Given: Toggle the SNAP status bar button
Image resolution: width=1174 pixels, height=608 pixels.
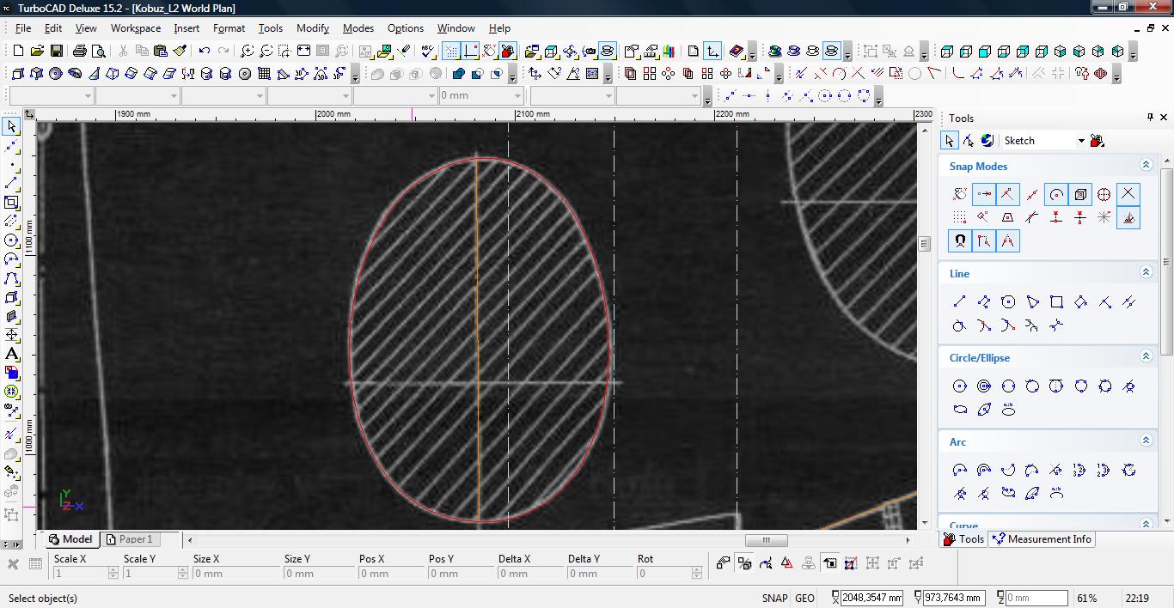Looking at the screenshot, I should (774, 599).
